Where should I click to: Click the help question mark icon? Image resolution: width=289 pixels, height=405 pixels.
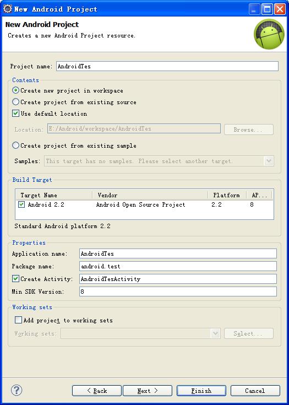point(17,390)
